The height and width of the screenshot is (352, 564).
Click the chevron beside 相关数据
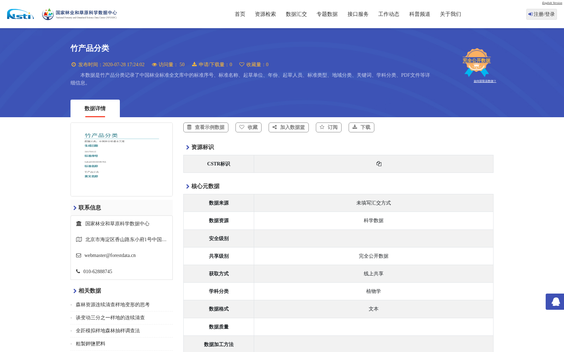[75, 291]
